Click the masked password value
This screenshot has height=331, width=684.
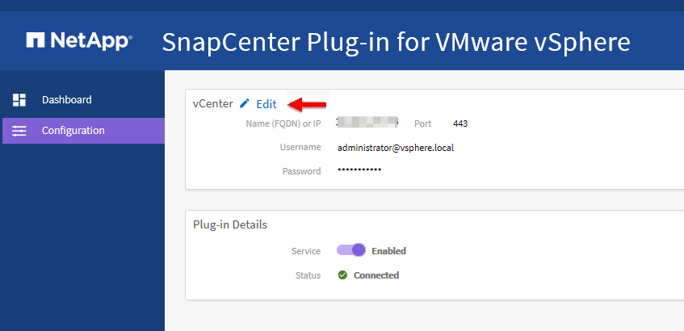[359, 171]
